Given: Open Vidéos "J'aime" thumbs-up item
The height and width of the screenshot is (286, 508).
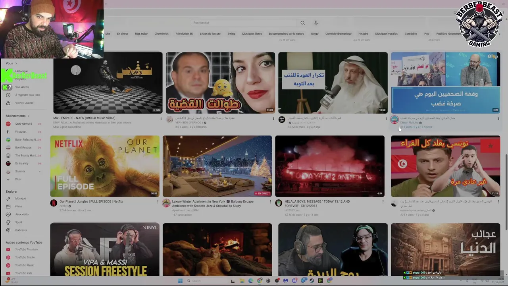Looking at the screenshot, I should click(x=24, y=103).
